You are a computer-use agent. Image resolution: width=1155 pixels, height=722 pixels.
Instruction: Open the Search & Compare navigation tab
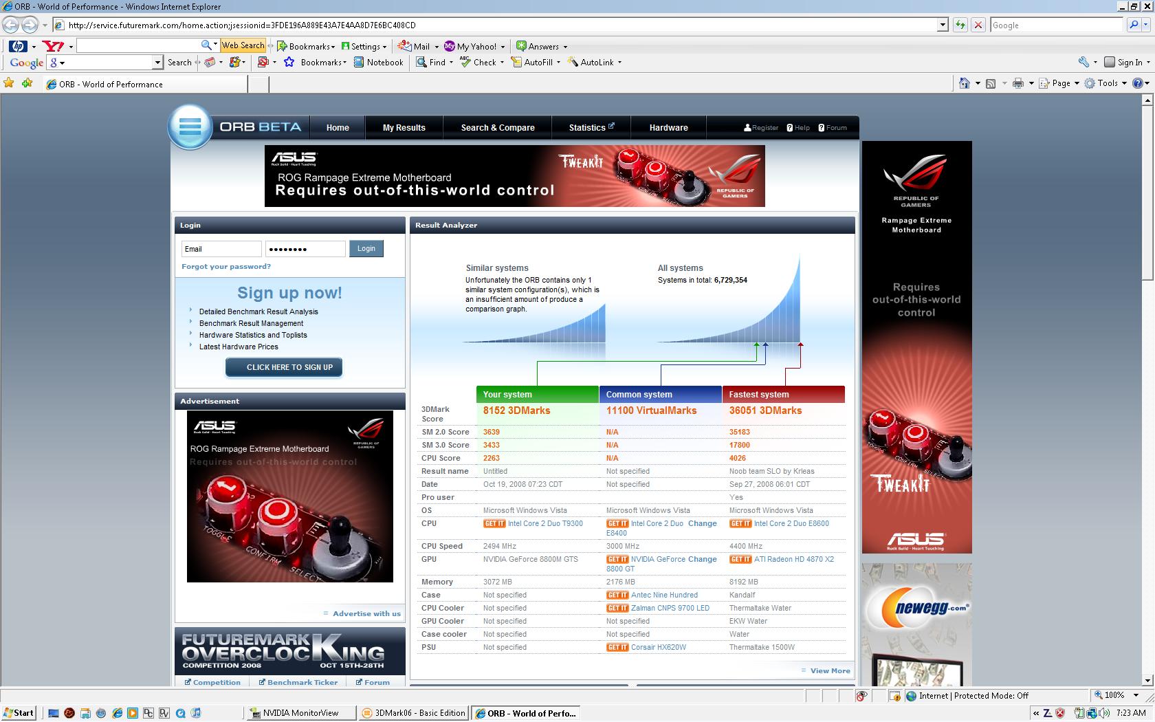point(498,128)
